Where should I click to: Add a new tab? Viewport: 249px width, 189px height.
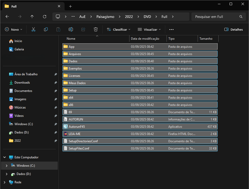(x=71, y=6)
